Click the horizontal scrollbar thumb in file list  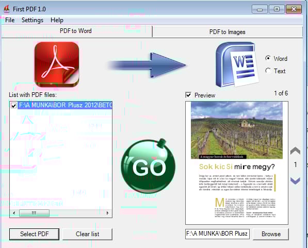[34, 213]
